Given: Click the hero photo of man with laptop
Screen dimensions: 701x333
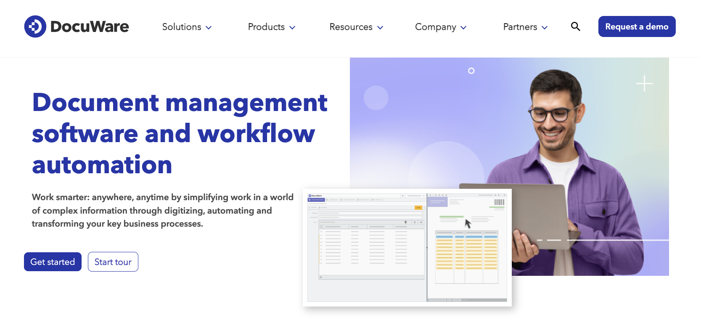Looking at the screenshot, I should click(509, 166).
